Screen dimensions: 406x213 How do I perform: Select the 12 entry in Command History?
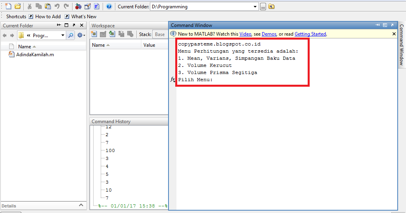(109, 127)
